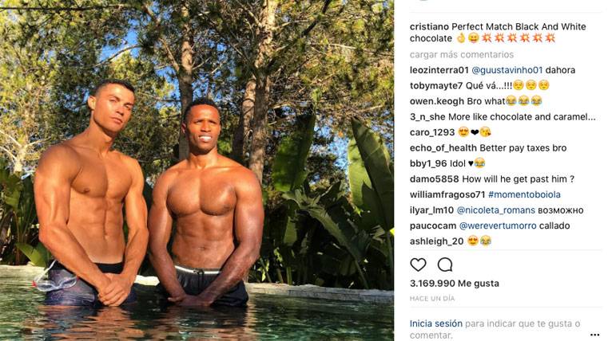The width and height of the screenshot is (608, 341).
Task: Open echo_of_health commenter profile
Action: (x=443, y=148)
